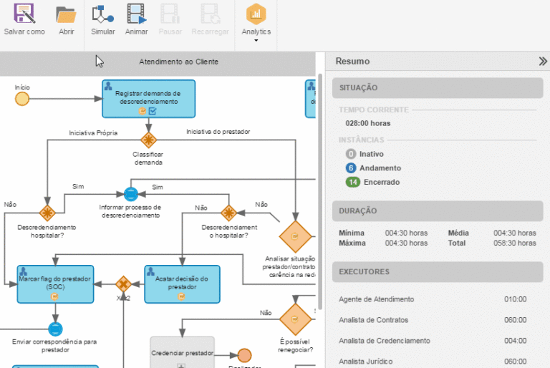Click the Executores section header
Screen dimensions: 550x368
click(x=437, y=272)
